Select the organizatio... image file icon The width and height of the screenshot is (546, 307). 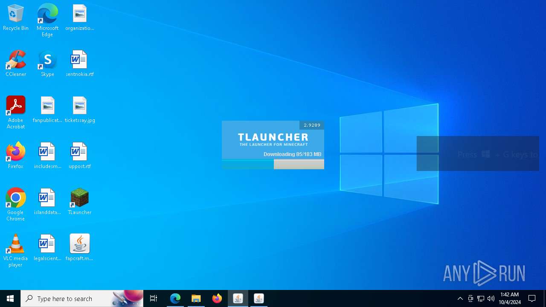(x=80, y=18)
